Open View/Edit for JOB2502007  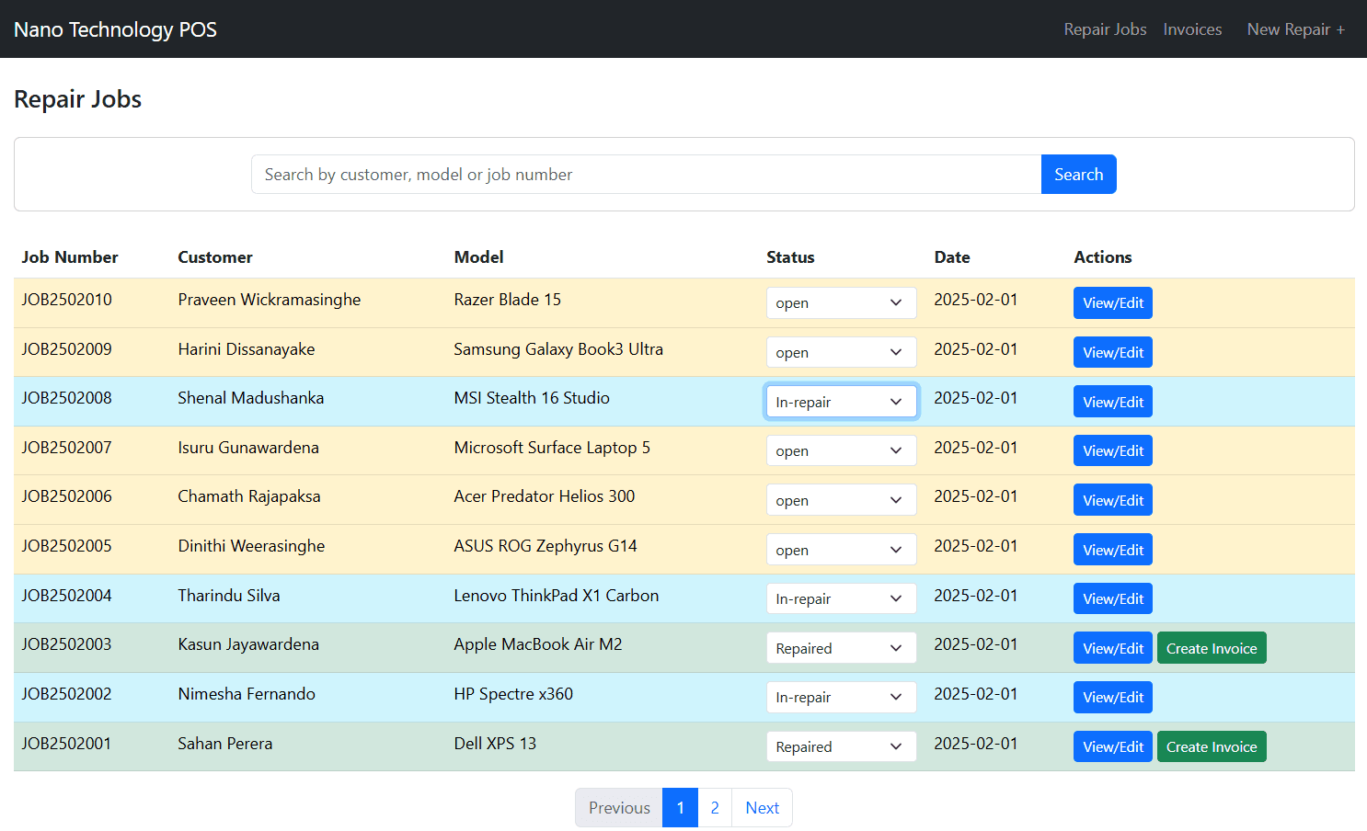[1112, 451]
